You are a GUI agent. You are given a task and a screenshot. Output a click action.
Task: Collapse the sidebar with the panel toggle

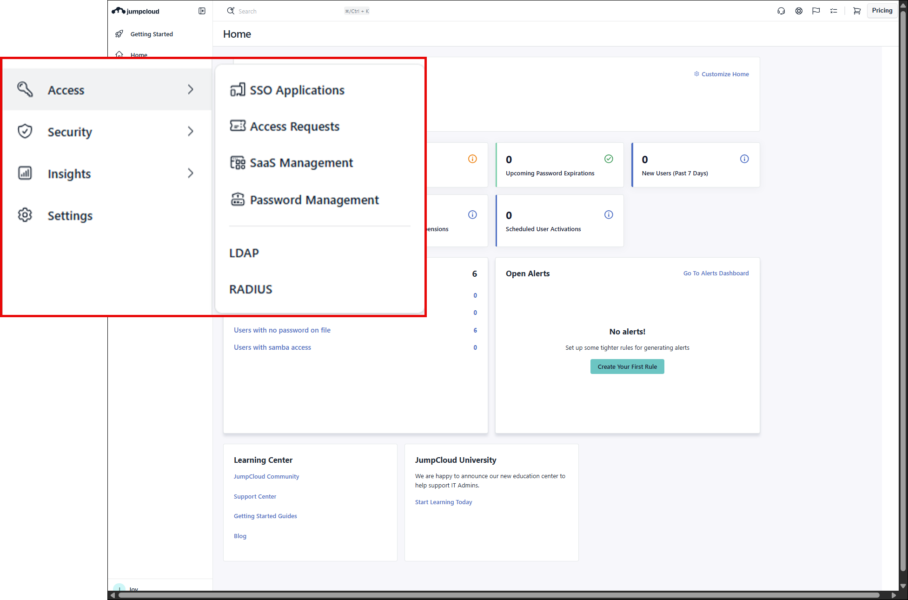coord(202,11)
